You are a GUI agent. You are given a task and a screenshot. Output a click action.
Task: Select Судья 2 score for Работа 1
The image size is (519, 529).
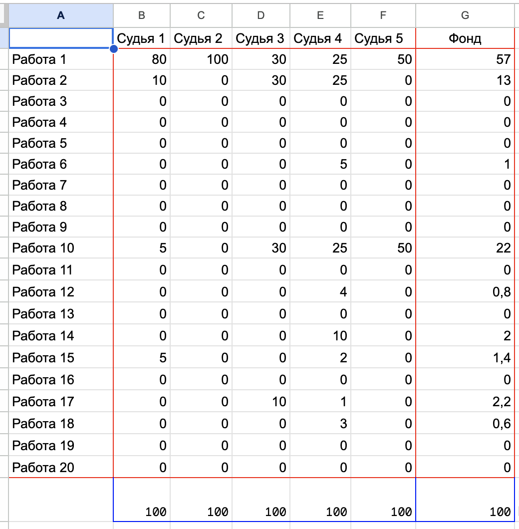[x=201, y=59]
